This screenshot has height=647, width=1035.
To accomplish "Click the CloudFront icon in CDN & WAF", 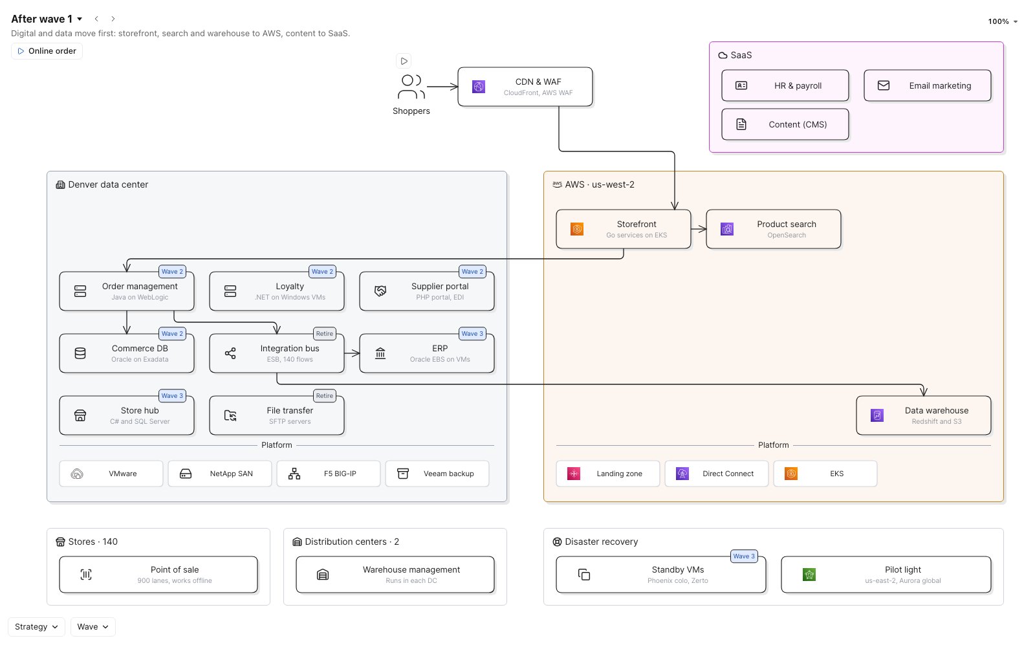I will coord(479,87).
